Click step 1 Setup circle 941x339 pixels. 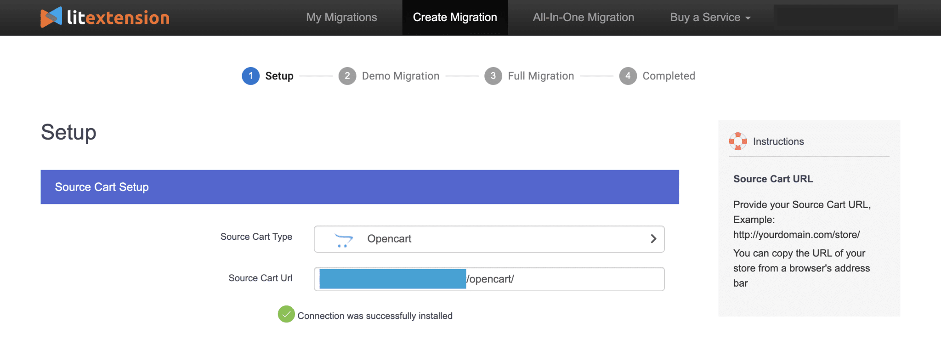pos(250,76)
